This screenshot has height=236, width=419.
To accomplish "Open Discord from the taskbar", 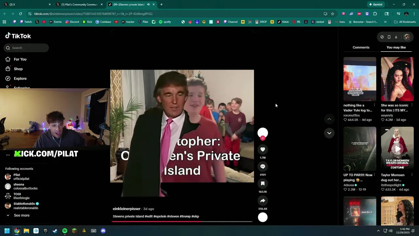I will pos(103,231).
